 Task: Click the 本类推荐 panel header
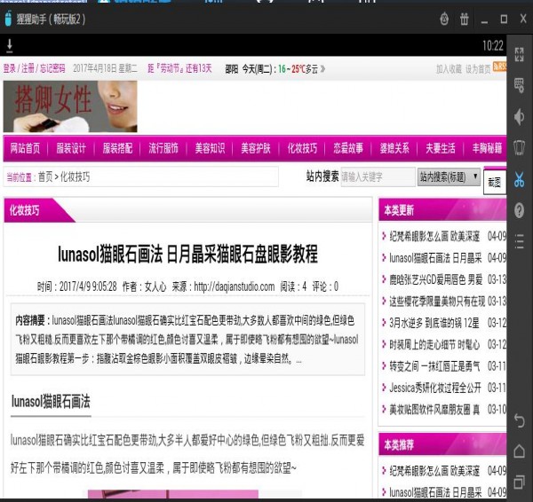(442, 444)
